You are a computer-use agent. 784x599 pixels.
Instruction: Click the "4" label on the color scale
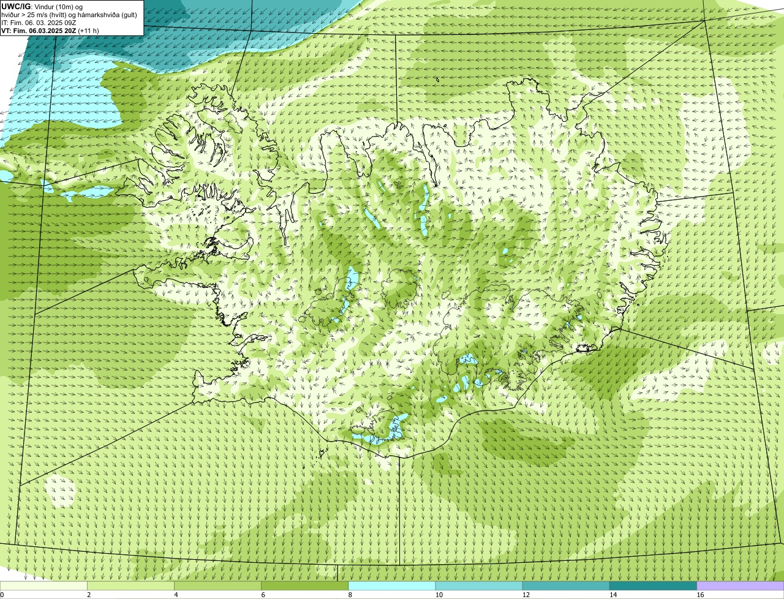pyautogui.click(x=176, y=595)
